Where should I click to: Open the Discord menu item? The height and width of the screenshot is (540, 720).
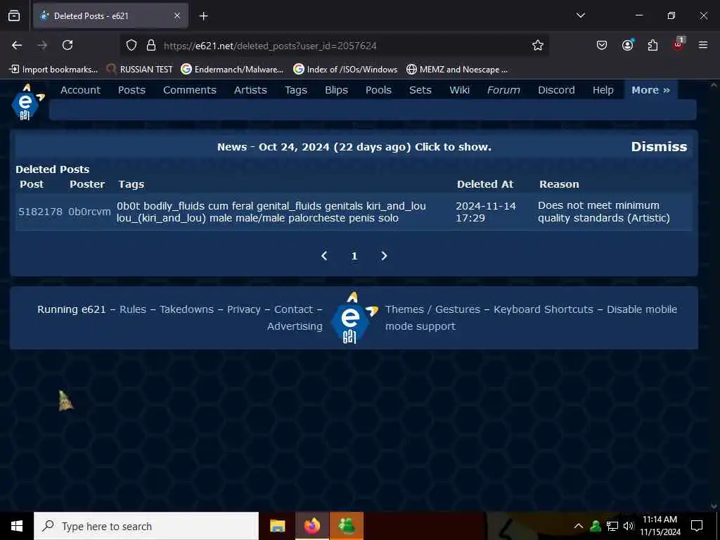click(556, 90)
